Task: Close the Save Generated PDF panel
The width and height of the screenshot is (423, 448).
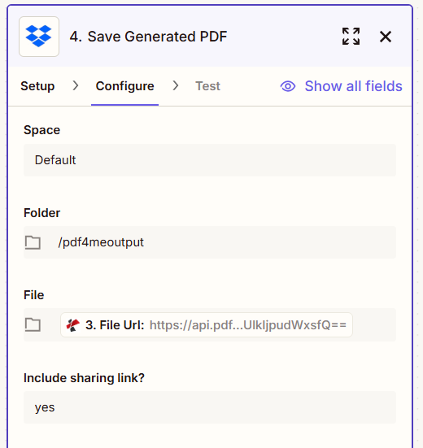Action: click(x=386, y=37)
